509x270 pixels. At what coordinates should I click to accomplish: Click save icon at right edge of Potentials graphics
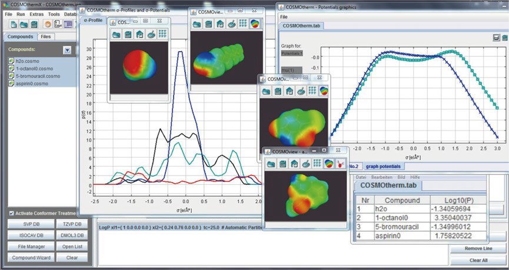[505, 38]
